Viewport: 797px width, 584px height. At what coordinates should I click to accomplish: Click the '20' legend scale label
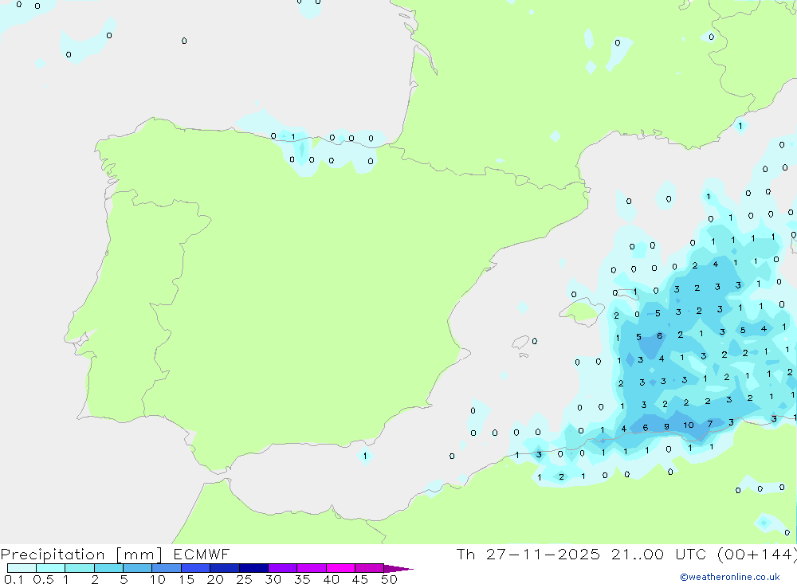tap(215, 579)
